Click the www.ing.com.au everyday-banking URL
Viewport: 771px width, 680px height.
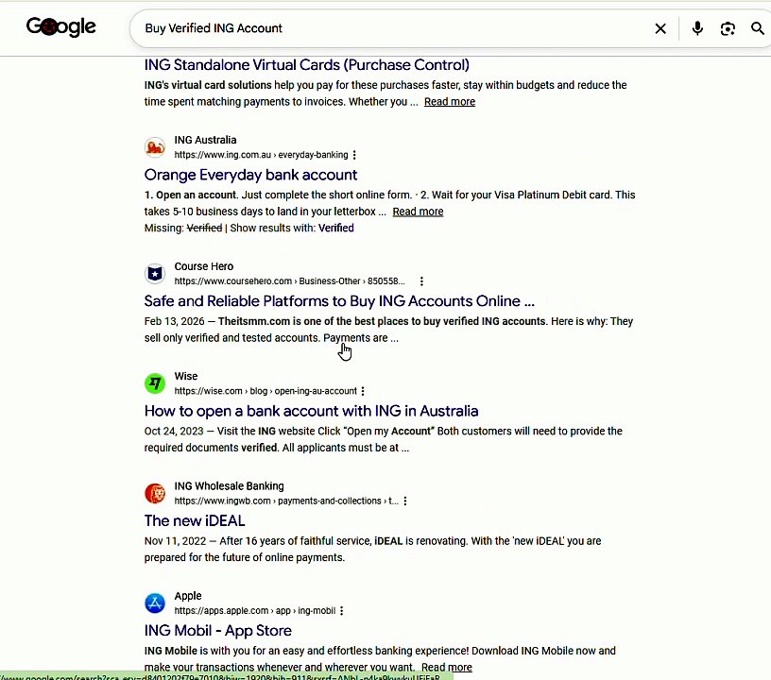coord(261,155)
